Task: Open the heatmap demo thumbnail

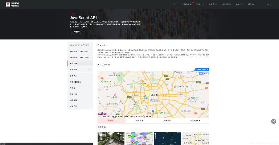Action: tap(139, 138)
